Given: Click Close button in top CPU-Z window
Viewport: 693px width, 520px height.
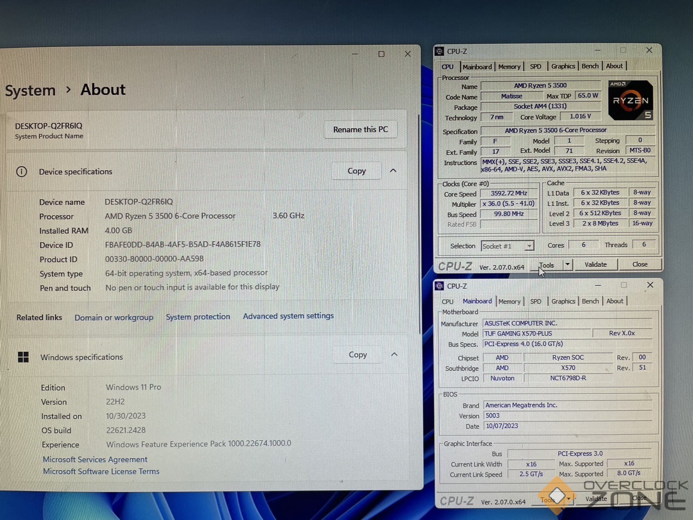Looking at the screenshot, I should 640,264.
